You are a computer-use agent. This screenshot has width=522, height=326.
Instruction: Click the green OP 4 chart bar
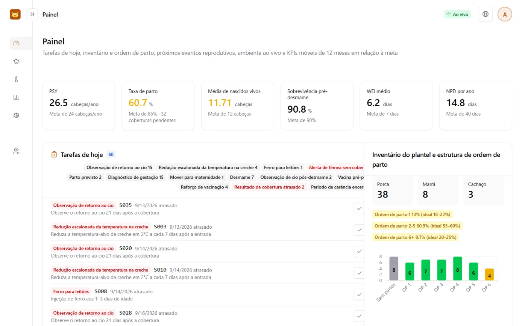coord(457,269)
